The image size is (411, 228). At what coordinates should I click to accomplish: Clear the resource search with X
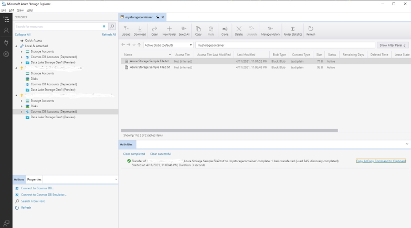pyautogui.click(x=104, y=26)
